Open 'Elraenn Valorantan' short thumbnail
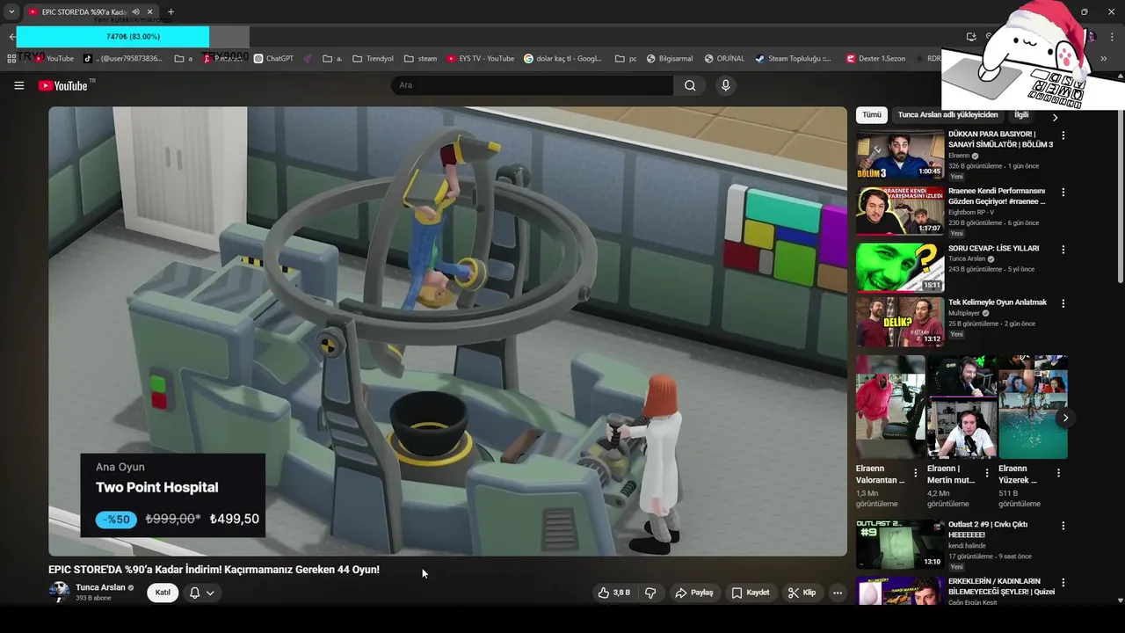The image size is (1125, 633). [890, 407]
